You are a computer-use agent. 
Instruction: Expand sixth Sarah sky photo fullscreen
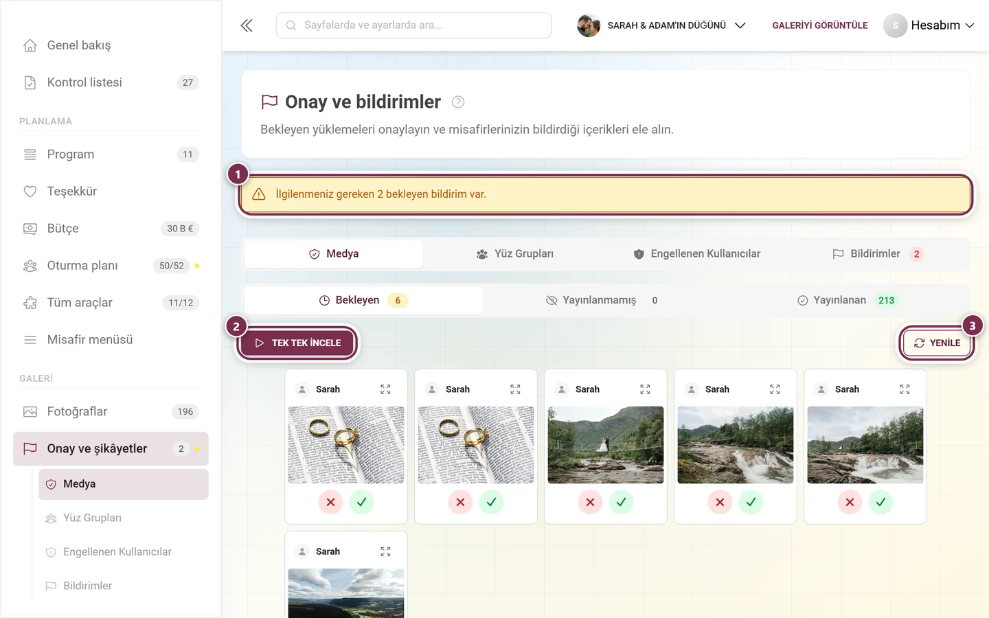pos(385,551)
